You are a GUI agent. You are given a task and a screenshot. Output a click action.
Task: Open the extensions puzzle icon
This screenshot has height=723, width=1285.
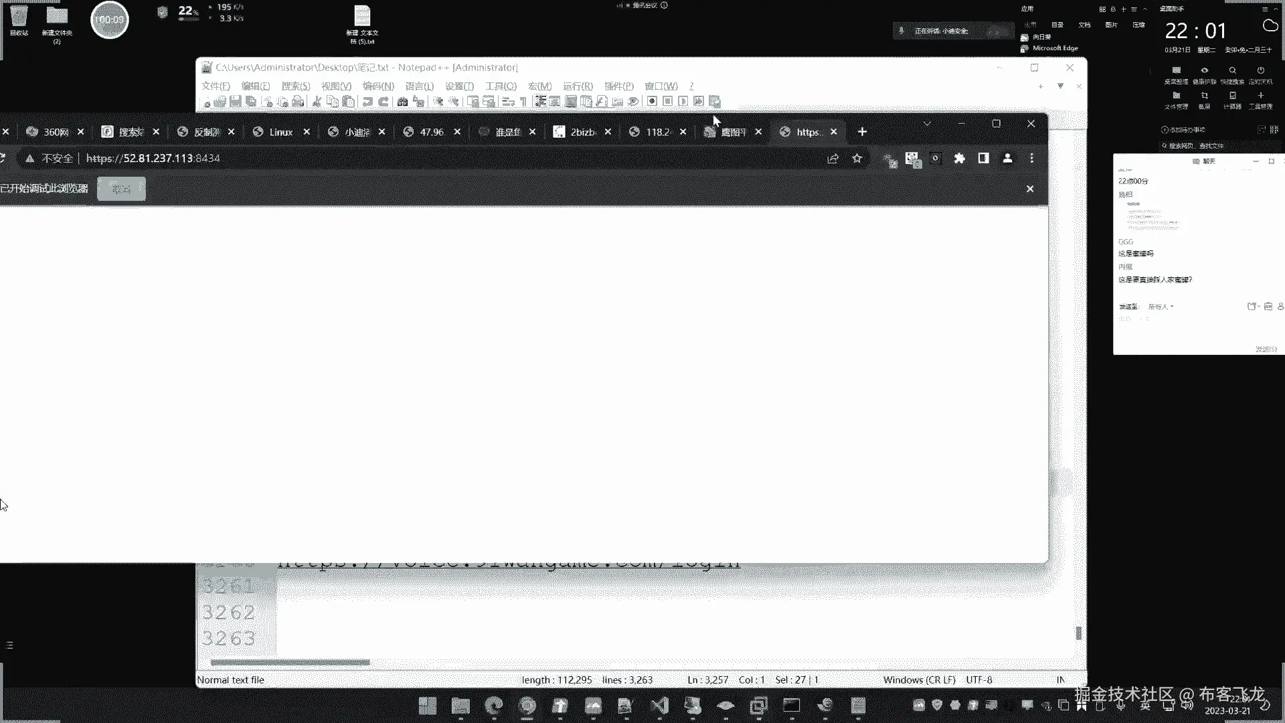[x=959, y=159]
